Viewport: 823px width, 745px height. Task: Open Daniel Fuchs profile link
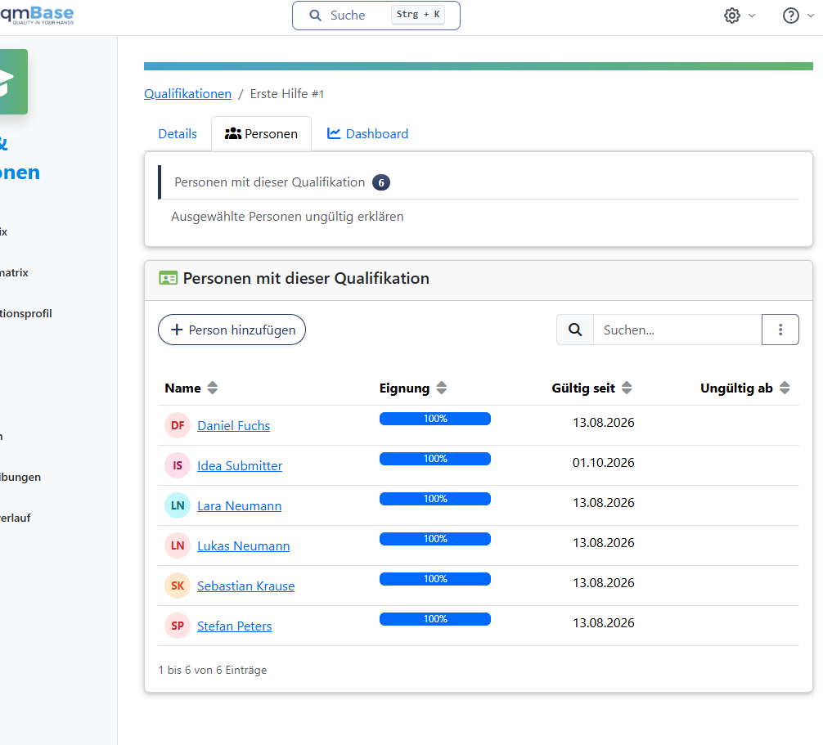pos(234,425)
